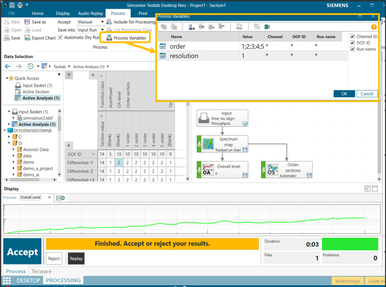Open the Overall Level preview dropdown
The image size is (386, 287).
point(49,197)
